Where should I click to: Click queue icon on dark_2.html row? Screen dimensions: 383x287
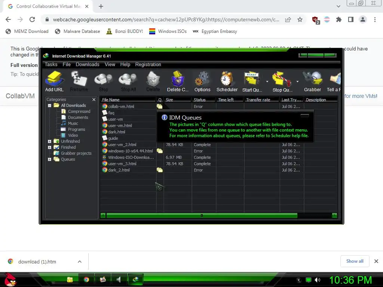point(159,170)
